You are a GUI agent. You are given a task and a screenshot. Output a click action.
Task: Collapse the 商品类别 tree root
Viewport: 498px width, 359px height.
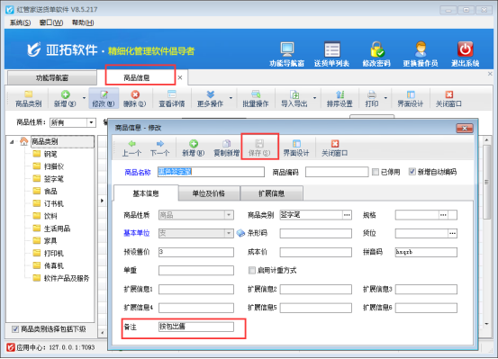12,142
